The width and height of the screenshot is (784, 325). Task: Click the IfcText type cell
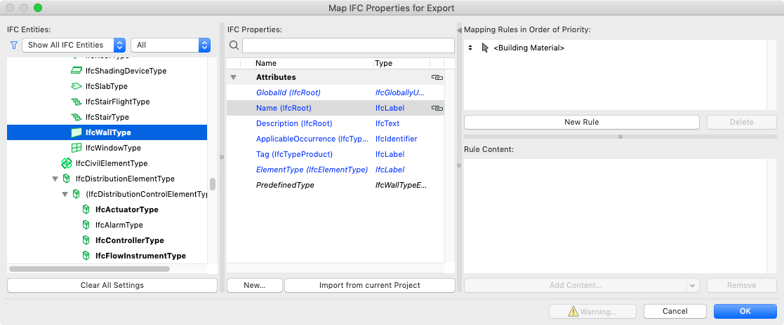point(387,124)
